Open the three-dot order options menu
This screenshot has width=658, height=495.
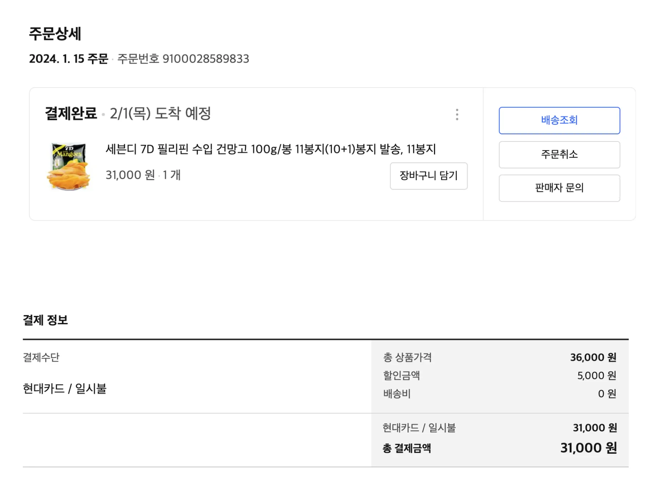457,115
